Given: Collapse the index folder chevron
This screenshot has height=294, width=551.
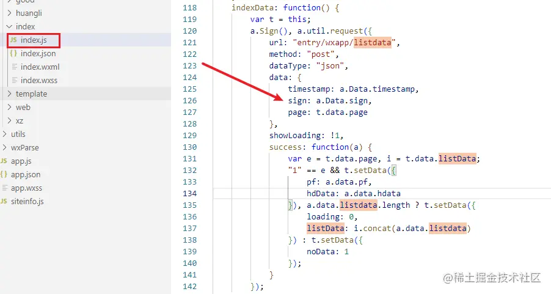Looking at the screenshot, I should click(x=10, y=26).
